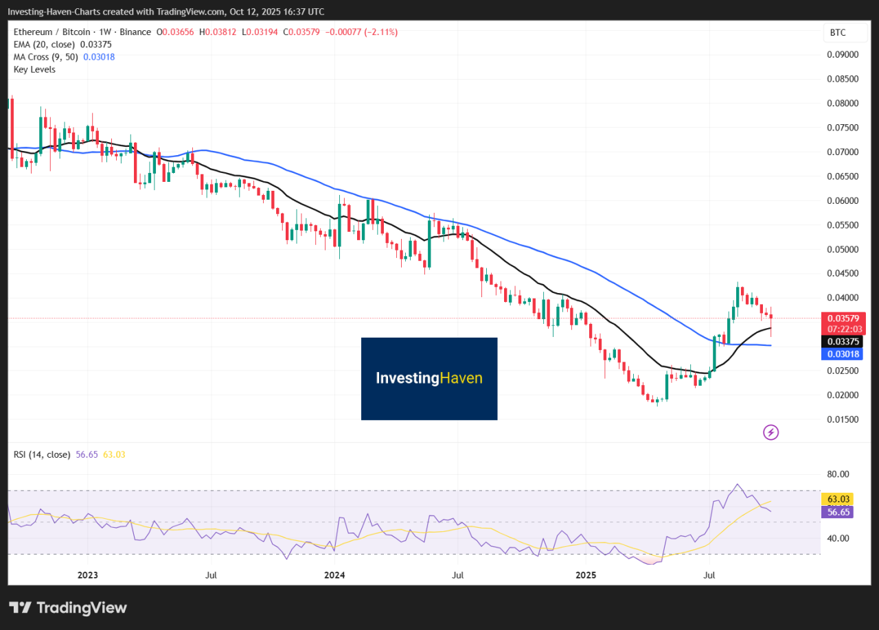
Task: Click the 0.09000 price scale label
Action: [x=842, y=54]
